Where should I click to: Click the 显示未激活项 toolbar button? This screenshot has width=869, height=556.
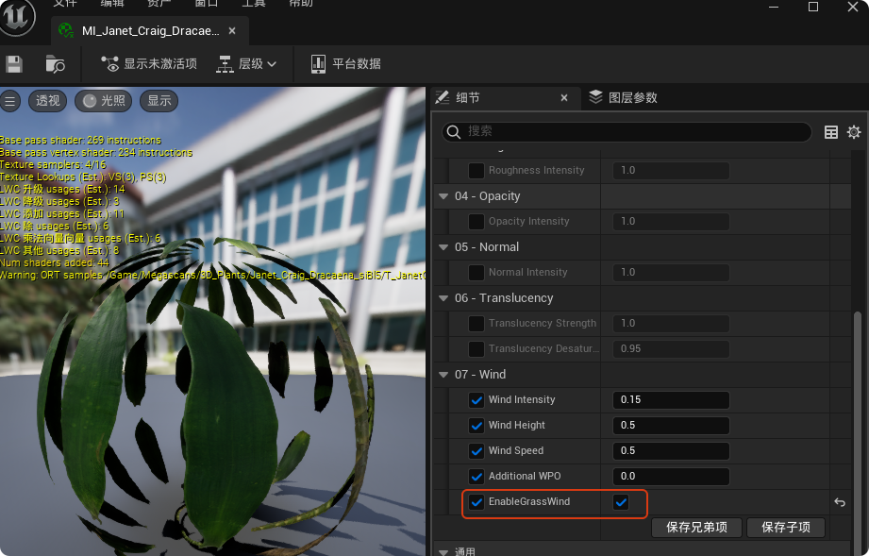pyautogui.click(x=148, y=64)
